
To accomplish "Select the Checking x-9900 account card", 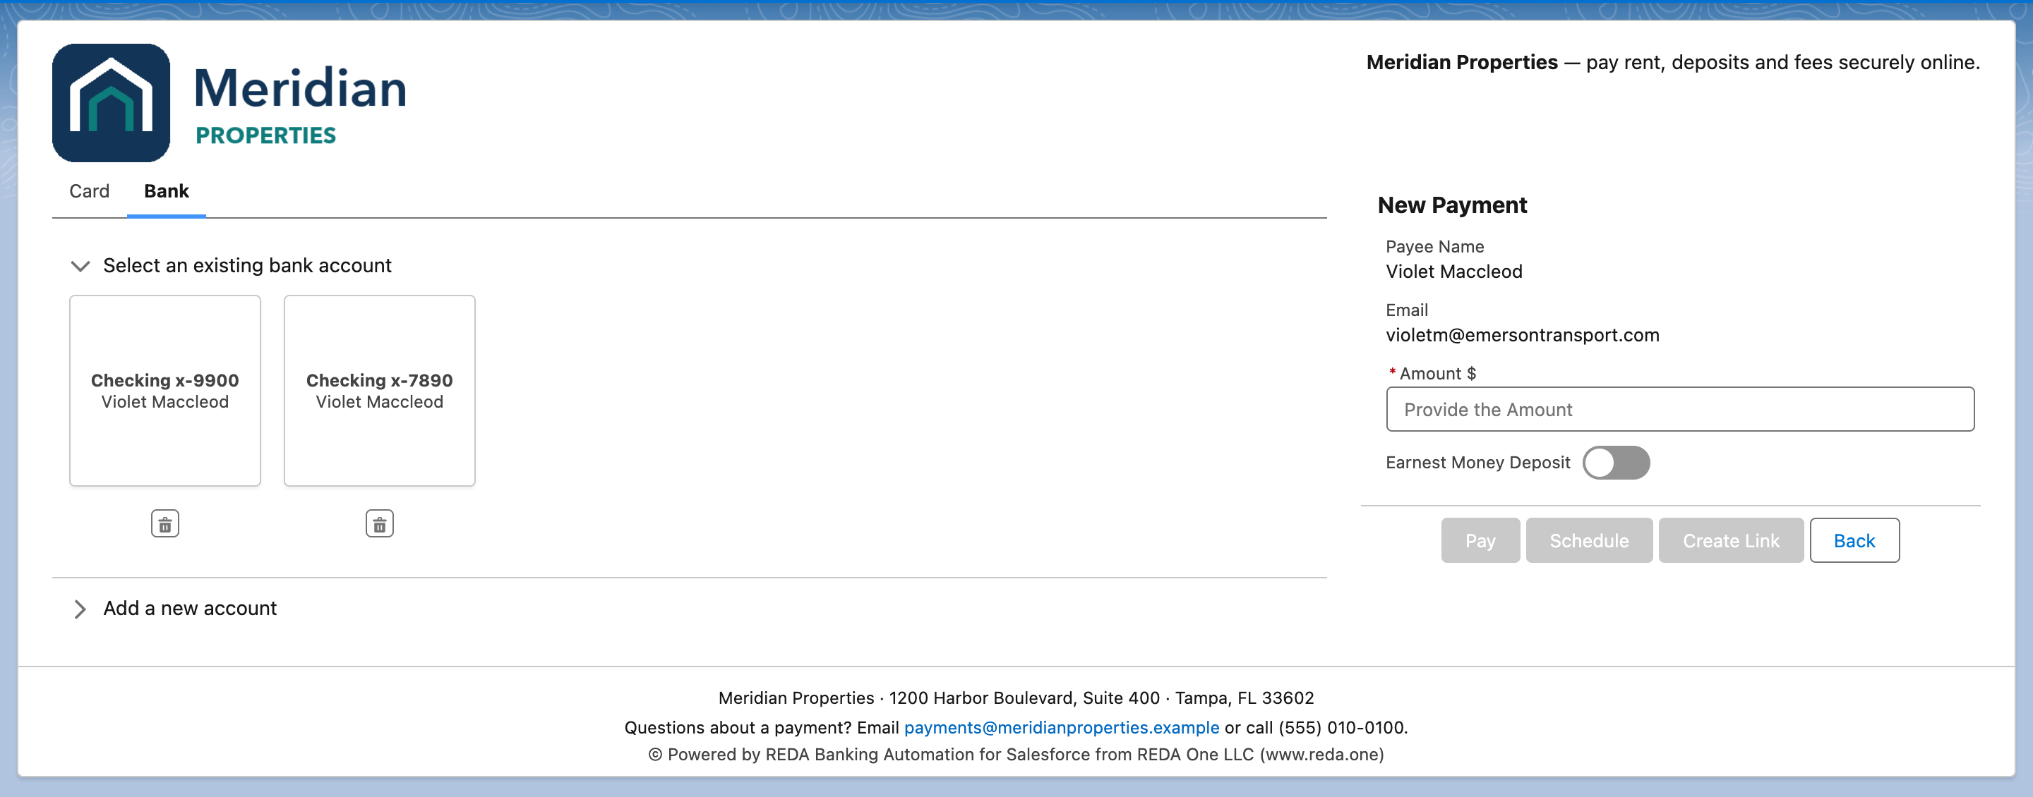I will [165, 391].
